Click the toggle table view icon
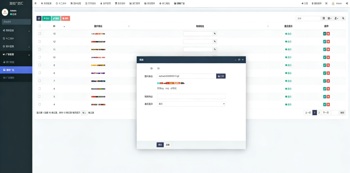The height and width of the screenshot is (173, 350). click(324, 18)
